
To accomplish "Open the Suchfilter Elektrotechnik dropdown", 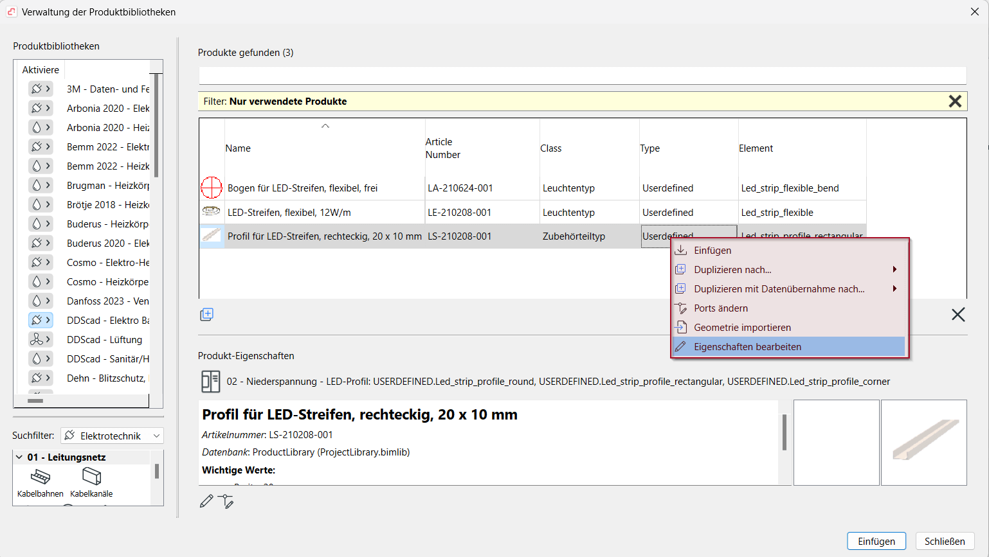I will click(x=113, y=436).
